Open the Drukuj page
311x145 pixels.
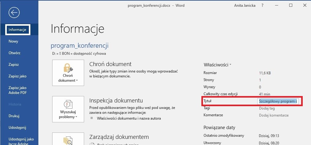click(14, 116)
